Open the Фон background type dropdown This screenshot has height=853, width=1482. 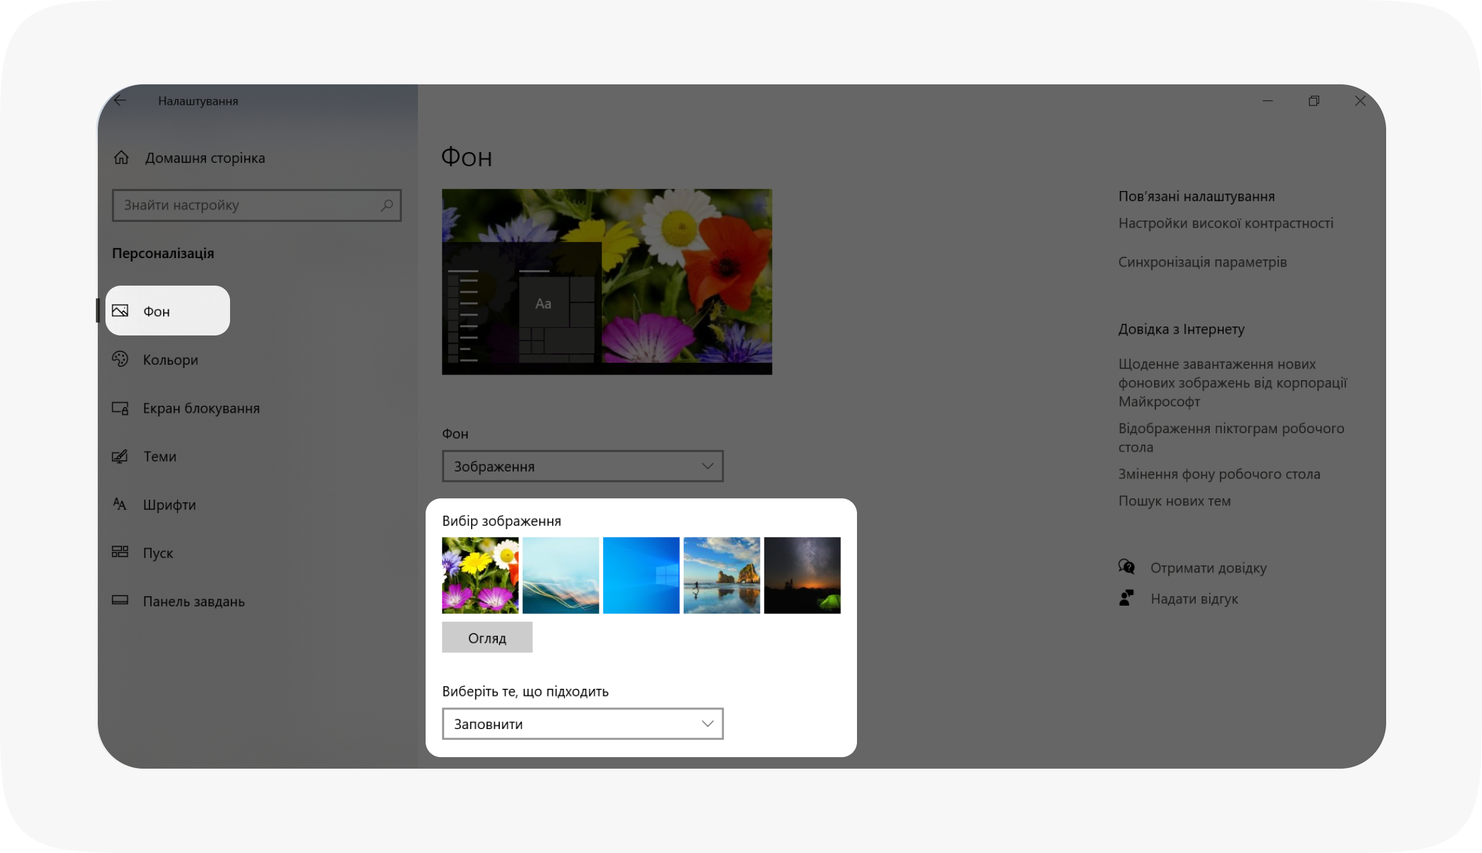click(582, 466)
